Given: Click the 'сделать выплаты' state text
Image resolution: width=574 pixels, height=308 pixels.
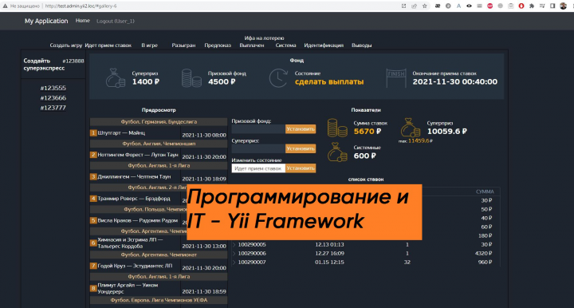Looking at the screenshot, I should tap(329, 82).
